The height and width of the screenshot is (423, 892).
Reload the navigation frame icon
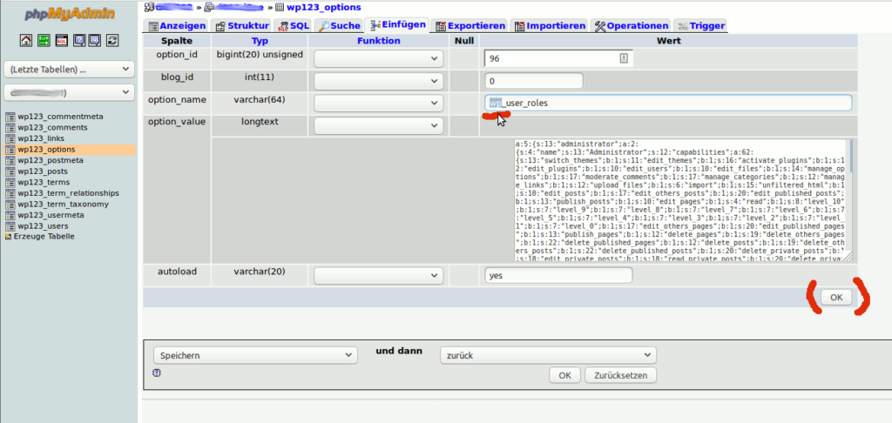112,40
